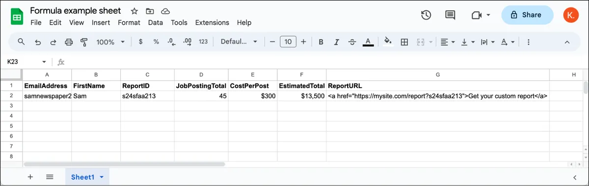Click the undo arrow
Viewport: 589px width, 186px height.
37,42
